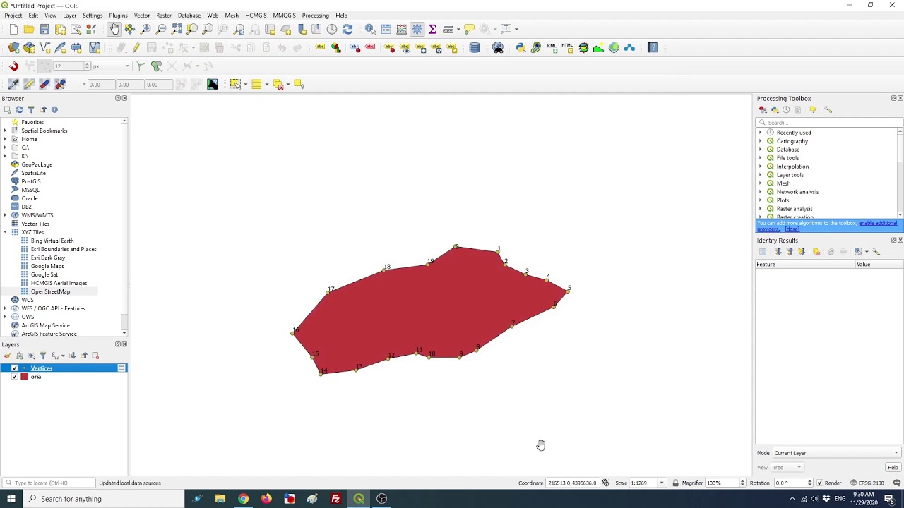904x508 pixels.
Task: Open File Explorer from the taskbar
Action: (220, 499)
